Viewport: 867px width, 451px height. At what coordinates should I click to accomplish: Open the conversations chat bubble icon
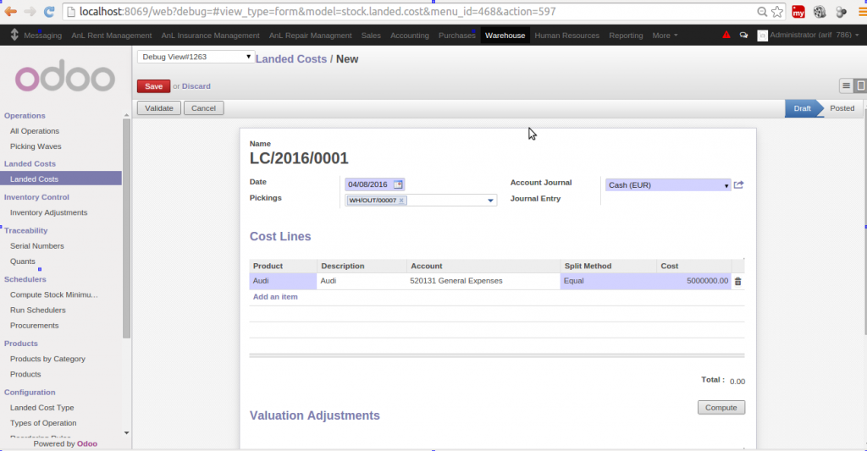[743, 36]
